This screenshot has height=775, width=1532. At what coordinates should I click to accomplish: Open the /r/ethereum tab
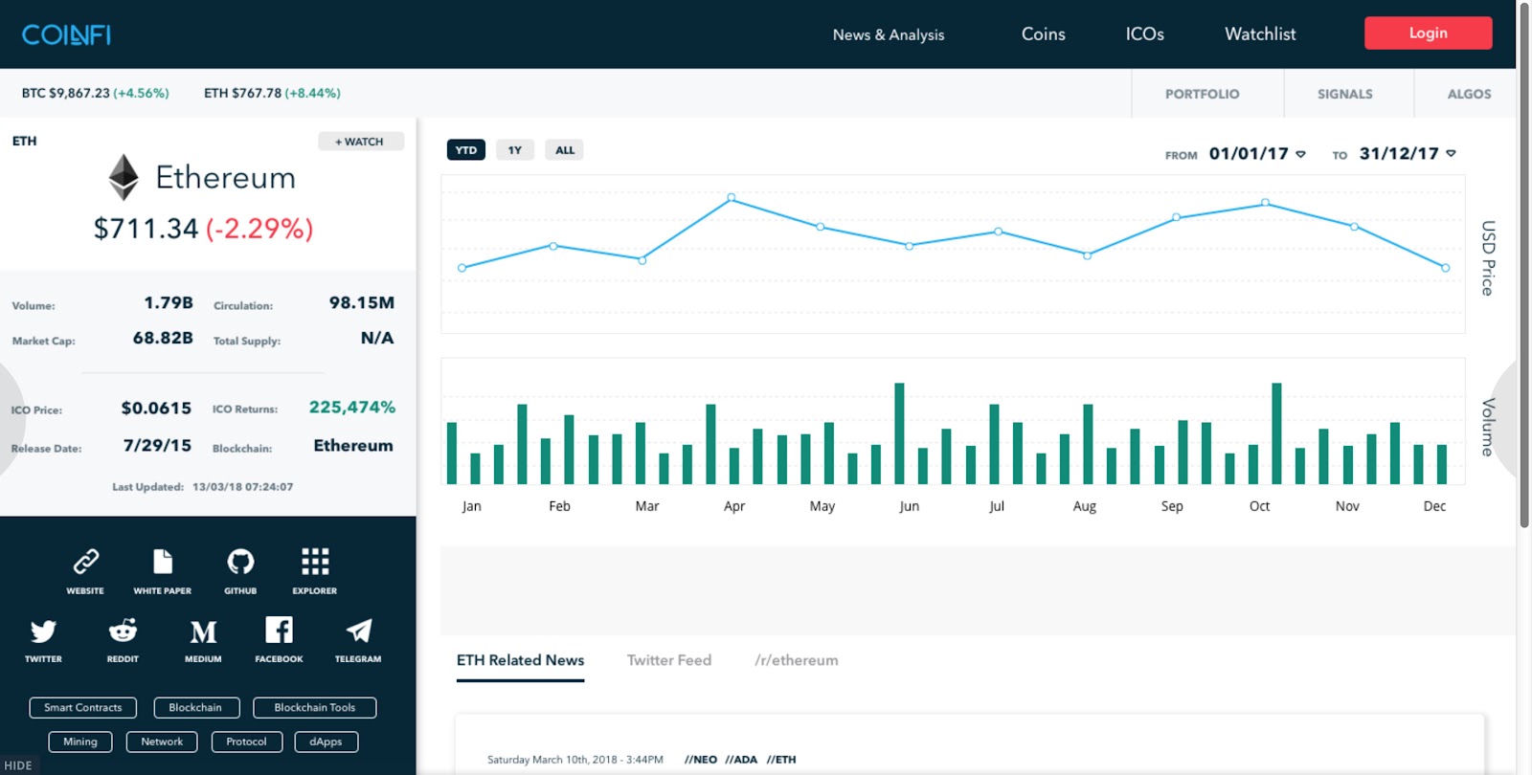pos(797,660)
